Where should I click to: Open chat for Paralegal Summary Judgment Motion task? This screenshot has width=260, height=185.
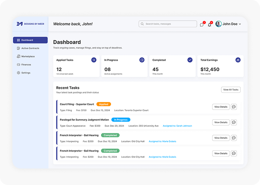click(x=234, y=122)
